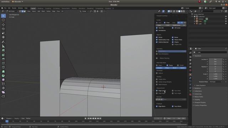This screenshot has width=228, height=128.
Task: Toggle Relationship Lines checkbox
Action: click(157, 39)
